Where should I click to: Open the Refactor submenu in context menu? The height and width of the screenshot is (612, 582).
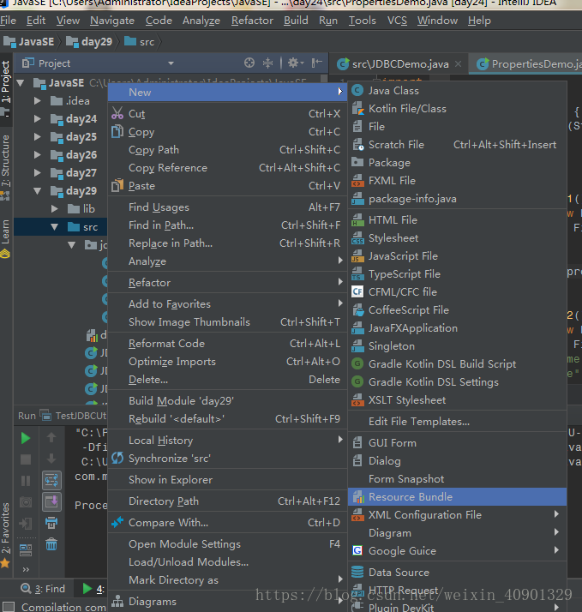point(227,283)
